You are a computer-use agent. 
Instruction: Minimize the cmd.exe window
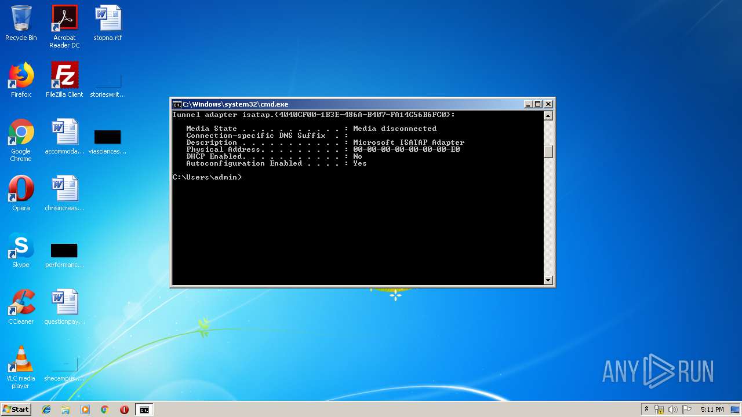click(528, 104)
